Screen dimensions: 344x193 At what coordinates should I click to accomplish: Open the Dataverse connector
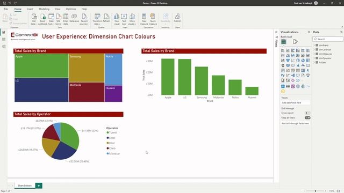click(74, 18)
